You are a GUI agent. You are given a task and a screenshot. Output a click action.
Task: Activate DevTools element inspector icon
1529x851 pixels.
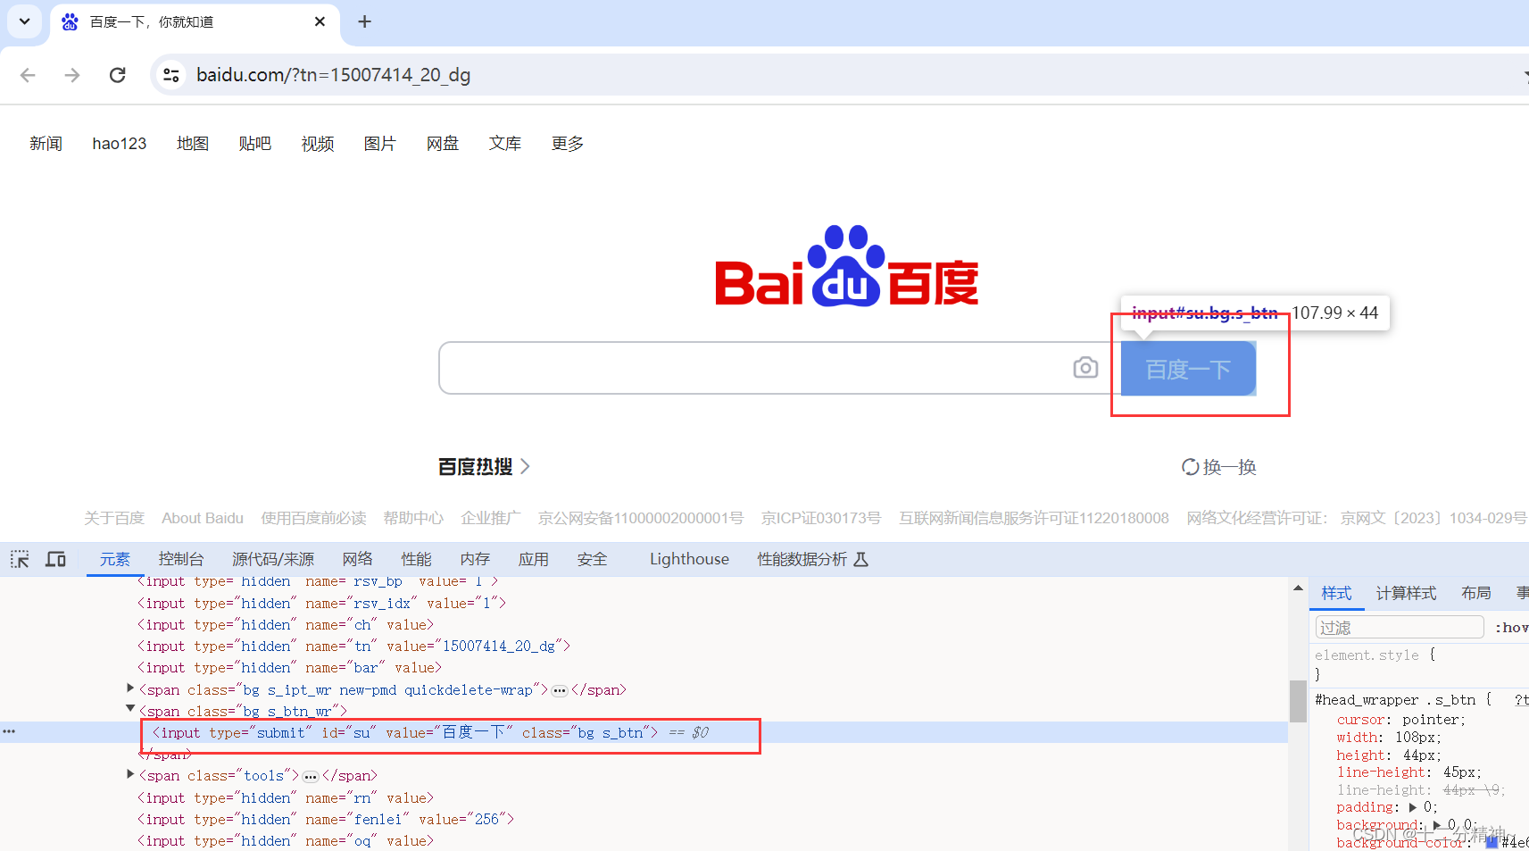[x=20, y=559]
